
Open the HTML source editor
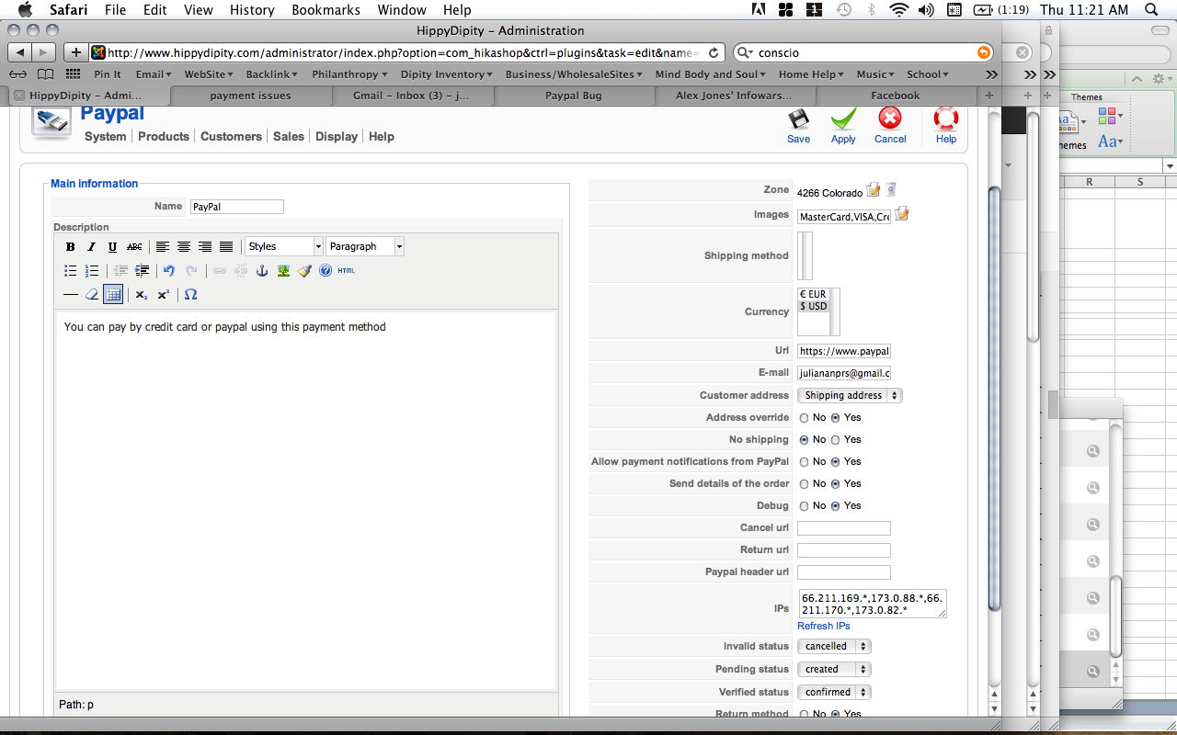347,270
